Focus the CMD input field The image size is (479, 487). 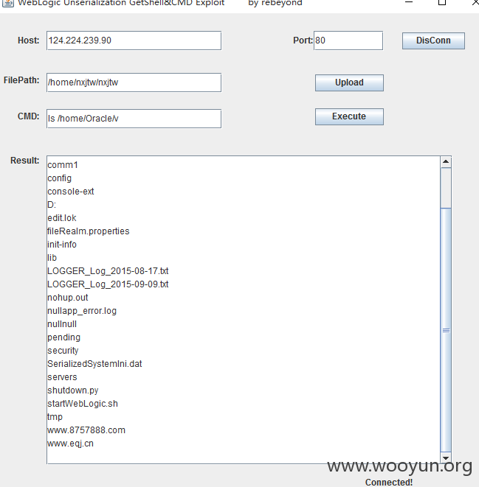134,119
